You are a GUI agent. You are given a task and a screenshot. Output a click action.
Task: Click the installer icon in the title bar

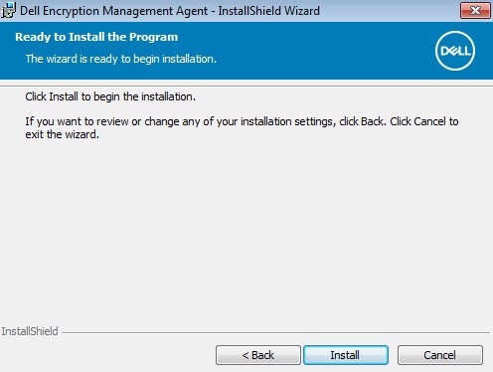pos(8,10)
